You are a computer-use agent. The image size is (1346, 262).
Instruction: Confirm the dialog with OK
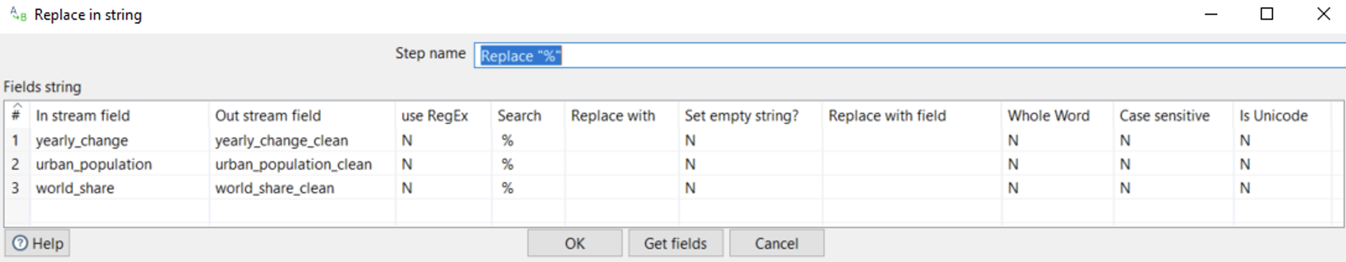pyautogui.click(x=575, y=243)
